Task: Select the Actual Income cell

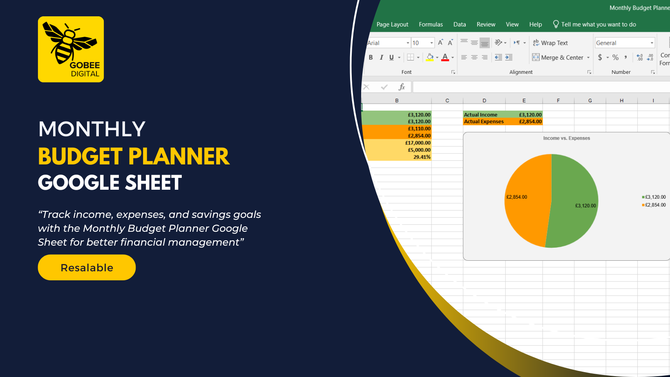Action: pos(484,115)
